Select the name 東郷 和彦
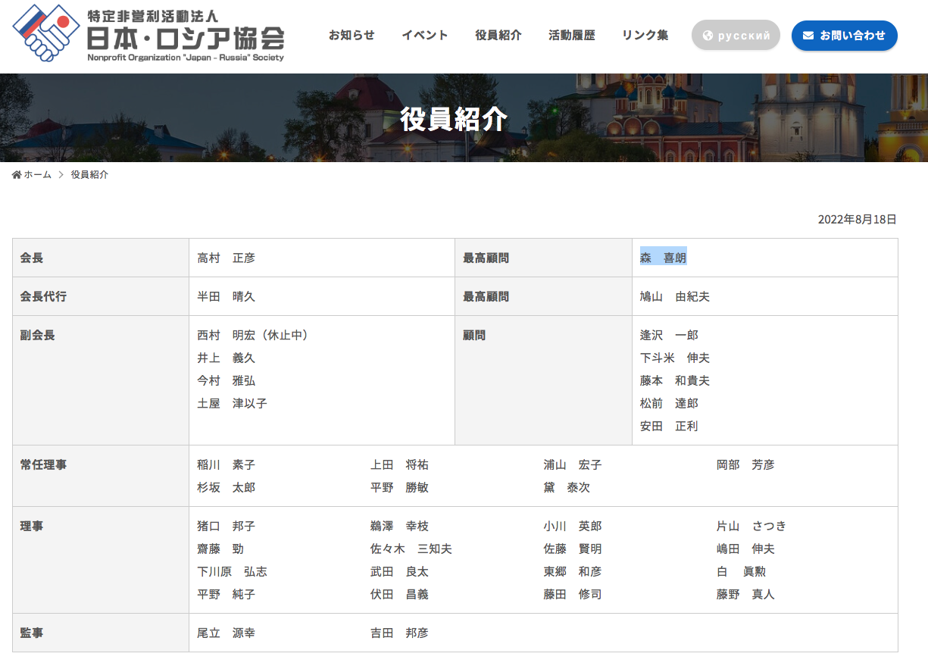This screenshot has height=669, width=928. click(x=573, y=571)
